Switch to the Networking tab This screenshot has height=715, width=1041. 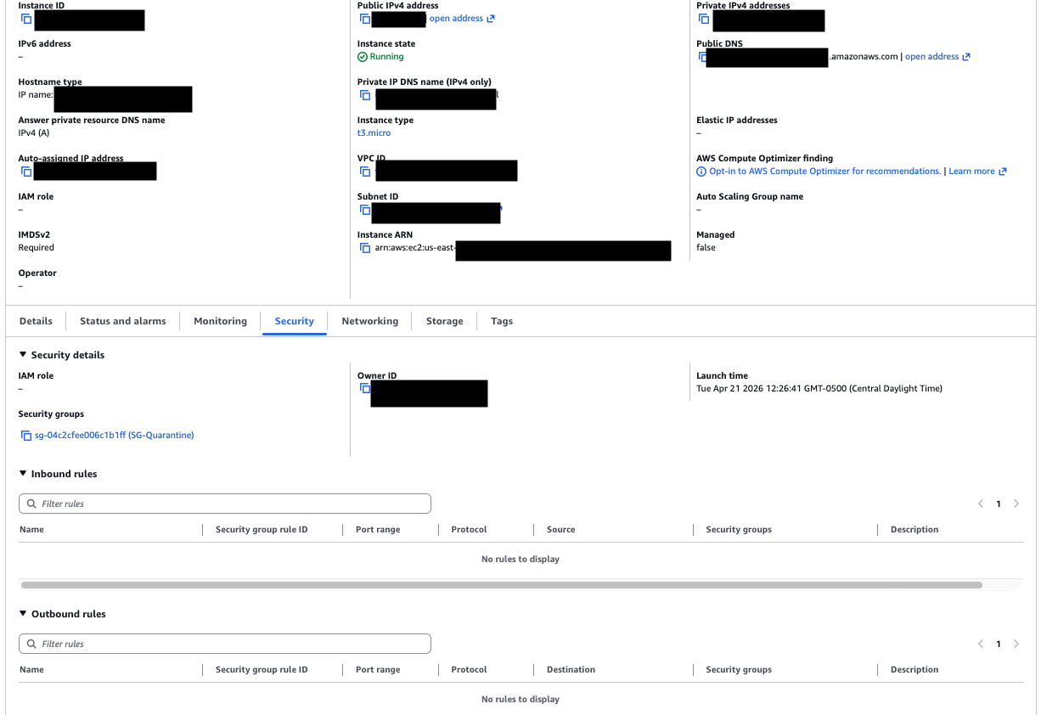[x=370, y=321]
